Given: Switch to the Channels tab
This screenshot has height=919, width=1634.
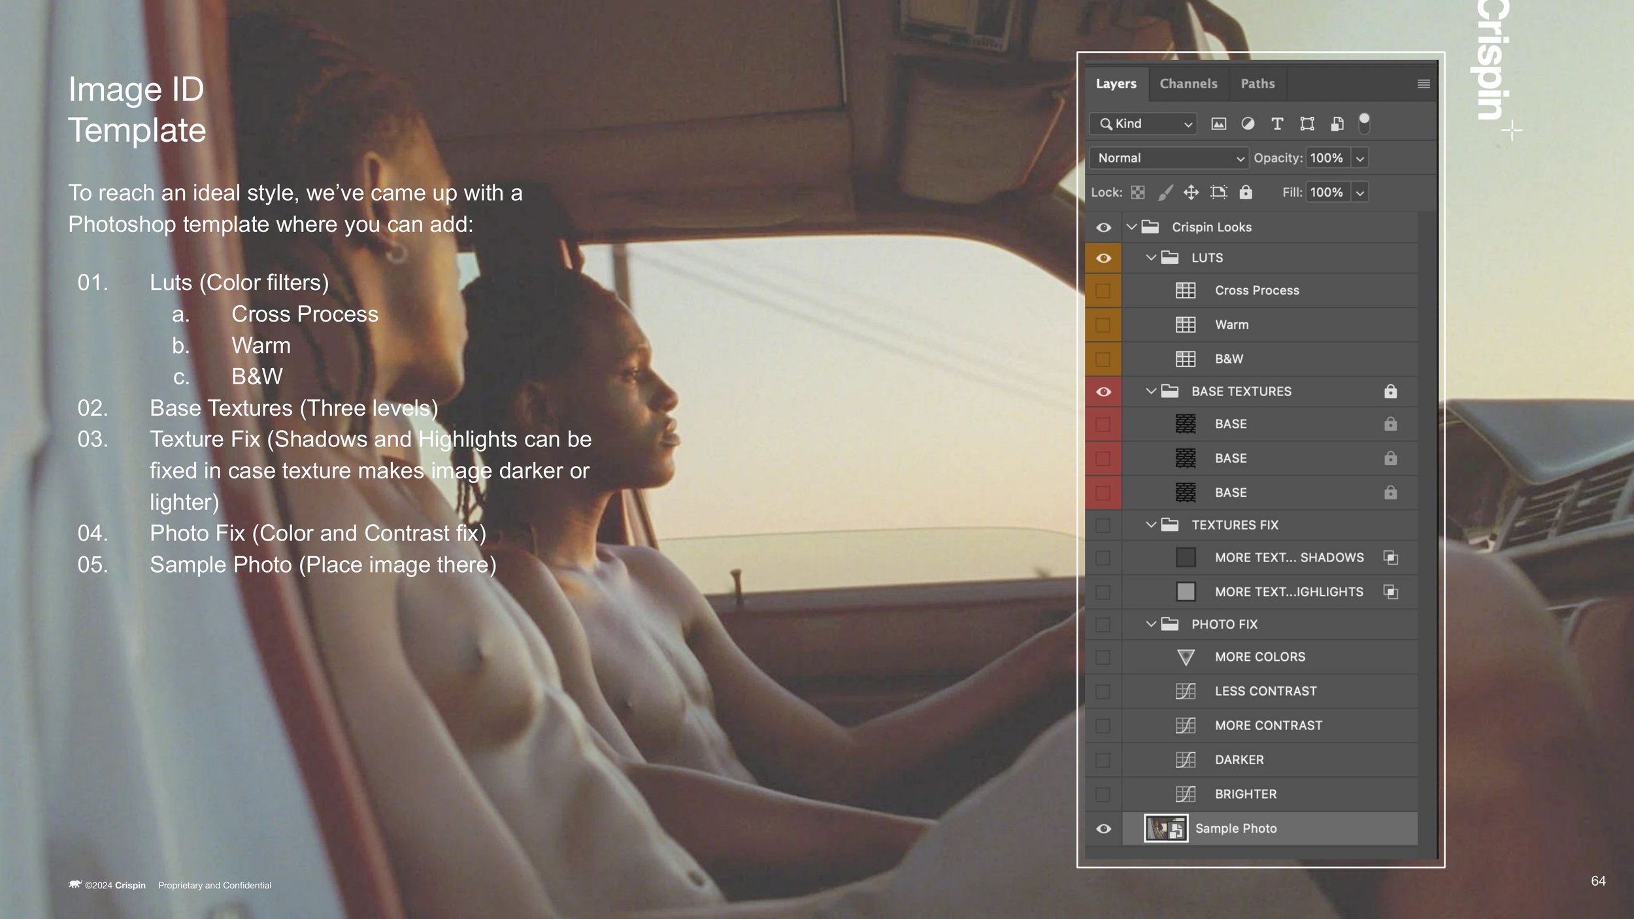Looking at the screenshot, I should click(x=1188, y=84).
